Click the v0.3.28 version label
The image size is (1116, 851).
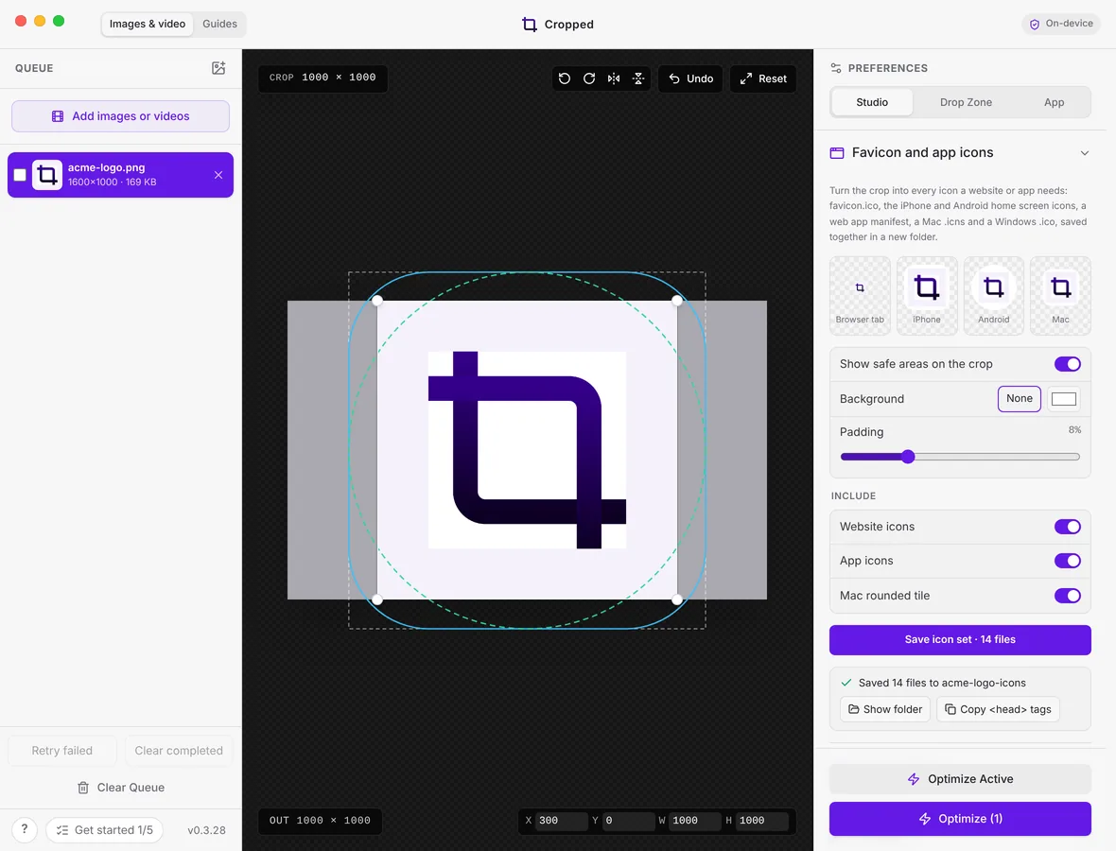click(206, 830)
